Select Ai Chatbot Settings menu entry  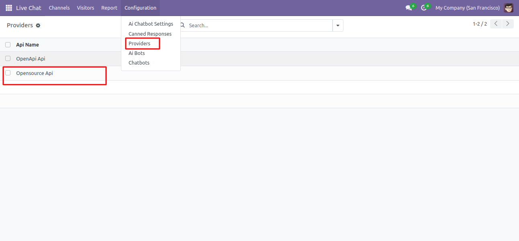point(151,24)
